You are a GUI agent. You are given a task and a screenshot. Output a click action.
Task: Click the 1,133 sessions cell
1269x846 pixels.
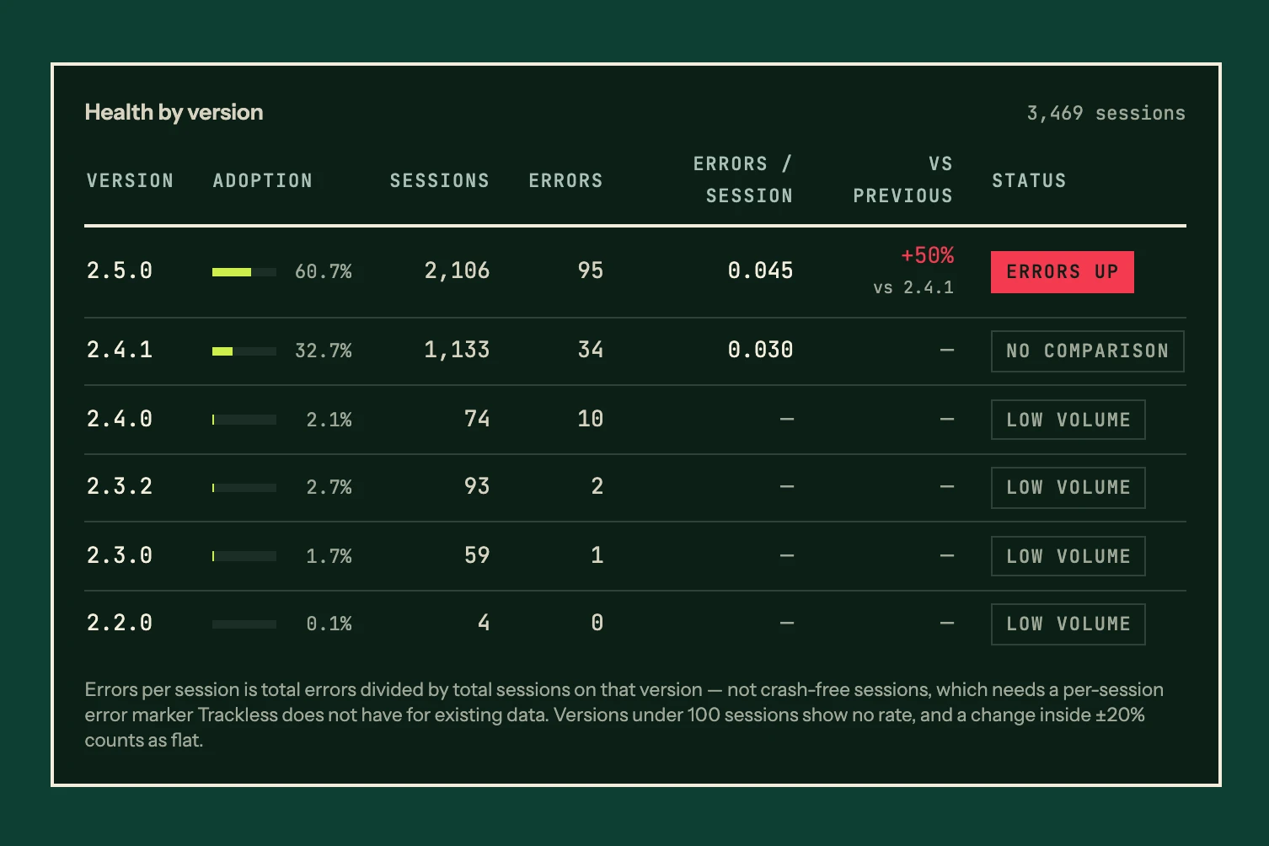[x=457, y=350]
